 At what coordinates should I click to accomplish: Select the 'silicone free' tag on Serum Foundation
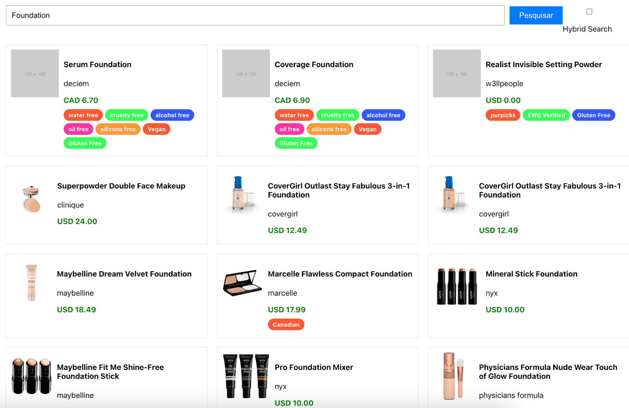coord(118,129)
